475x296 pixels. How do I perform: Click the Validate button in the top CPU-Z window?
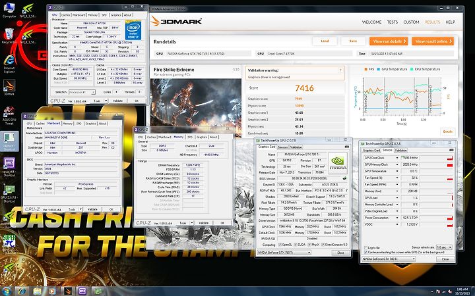coord(117,101)
